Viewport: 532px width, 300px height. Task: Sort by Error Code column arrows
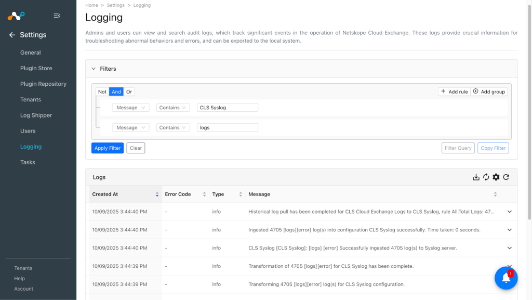204,194
